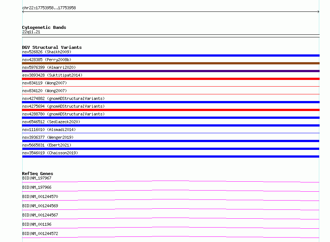Click the blue bar under nsv526826

[x=171, y=56]
